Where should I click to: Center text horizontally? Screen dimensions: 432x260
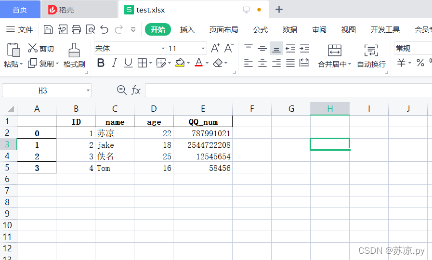pos(262,63)
